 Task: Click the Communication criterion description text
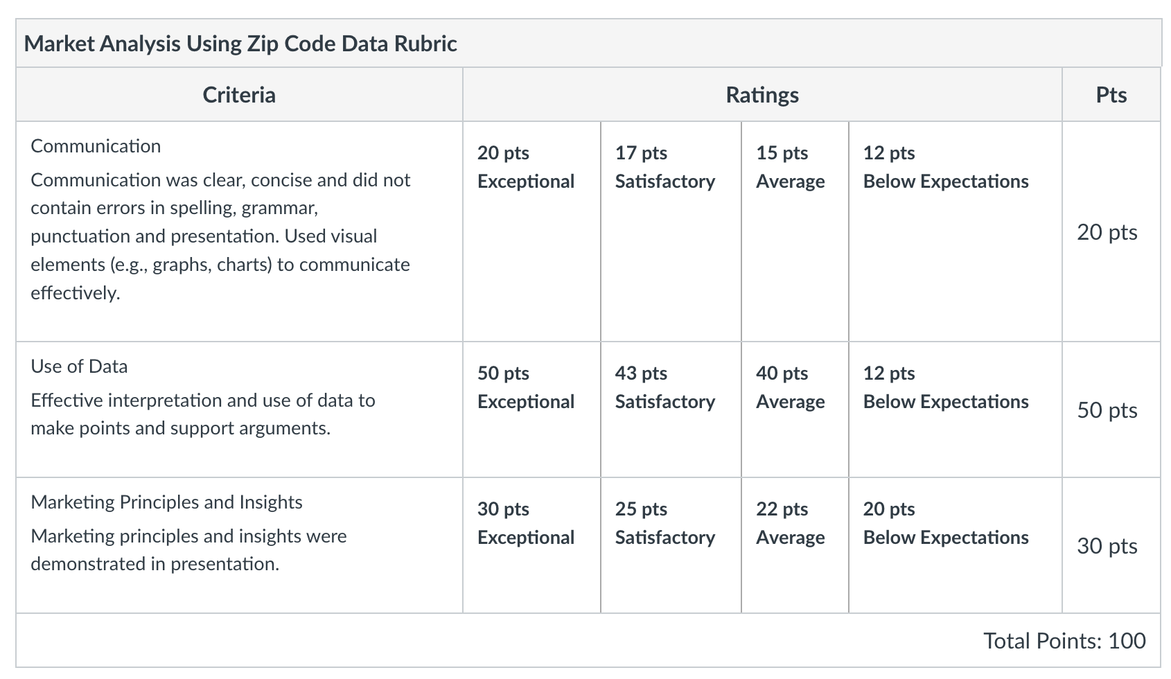220,236
